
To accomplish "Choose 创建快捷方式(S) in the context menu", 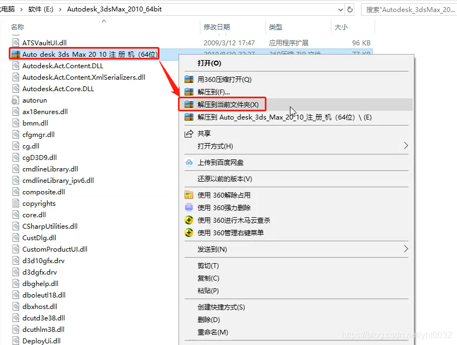I will coord(296,307).
